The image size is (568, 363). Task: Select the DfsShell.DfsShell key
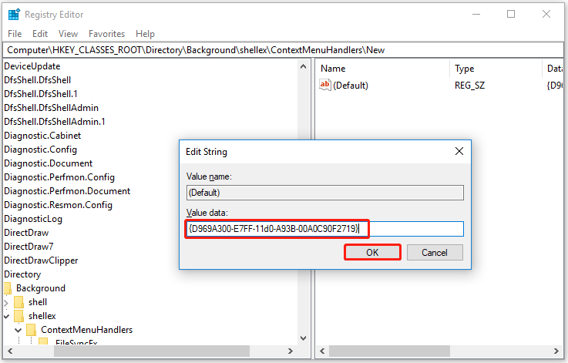(x=37, y=80)
